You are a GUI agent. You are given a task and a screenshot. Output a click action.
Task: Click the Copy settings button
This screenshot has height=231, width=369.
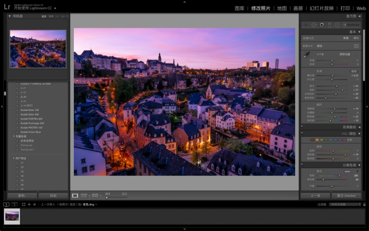tap(23, 196)
